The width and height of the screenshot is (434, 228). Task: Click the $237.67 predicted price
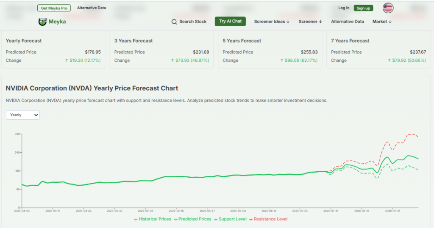pos(418,52)
